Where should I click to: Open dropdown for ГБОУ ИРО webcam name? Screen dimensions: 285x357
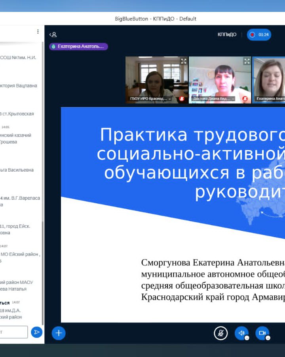[170, 99]
